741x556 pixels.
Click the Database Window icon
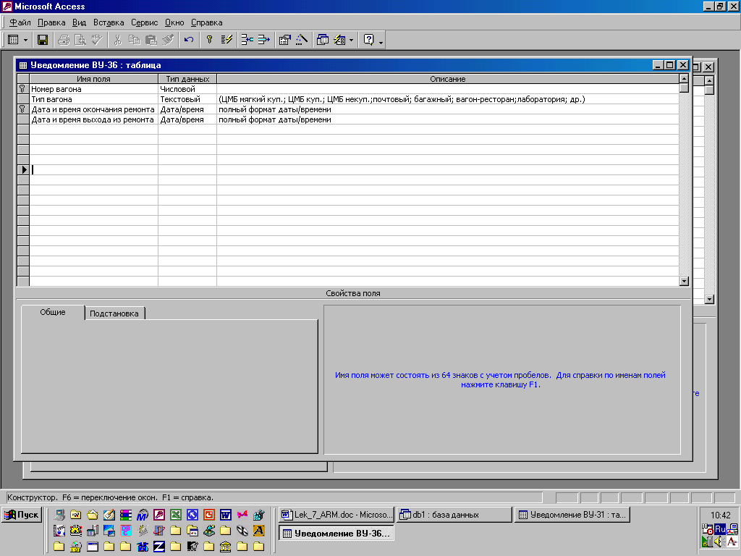(x=322, y=41)
